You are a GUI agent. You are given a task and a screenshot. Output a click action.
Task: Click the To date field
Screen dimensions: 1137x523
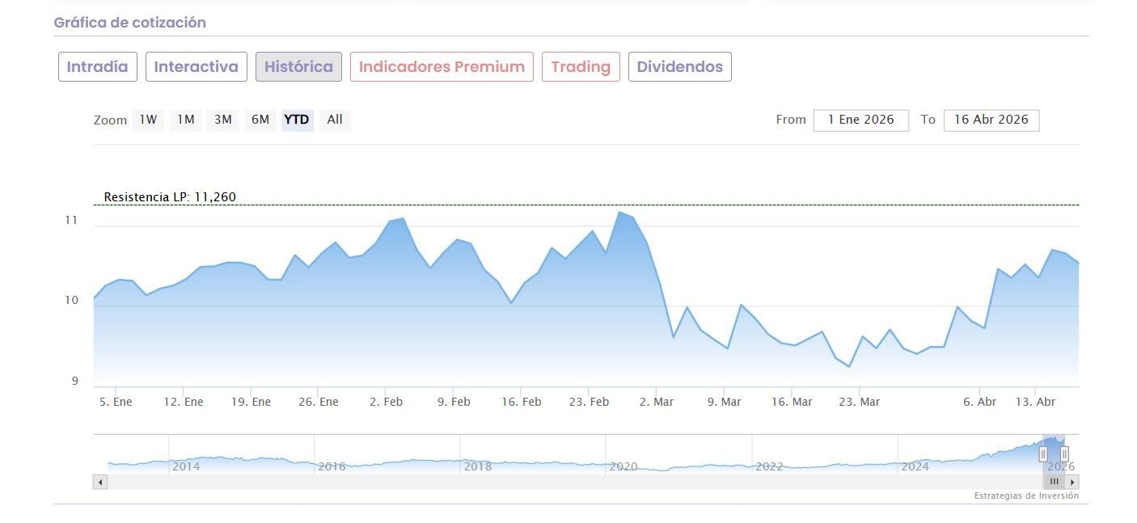tap(991, 120)
